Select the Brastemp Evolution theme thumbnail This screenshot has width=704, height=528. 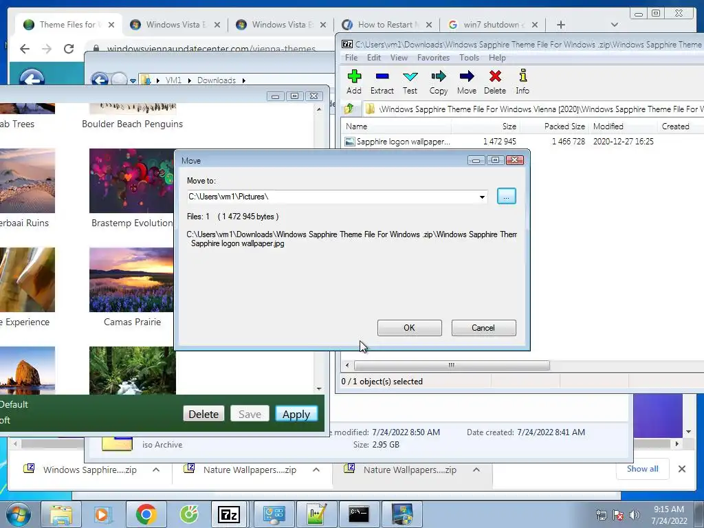[x=132, y=181]
